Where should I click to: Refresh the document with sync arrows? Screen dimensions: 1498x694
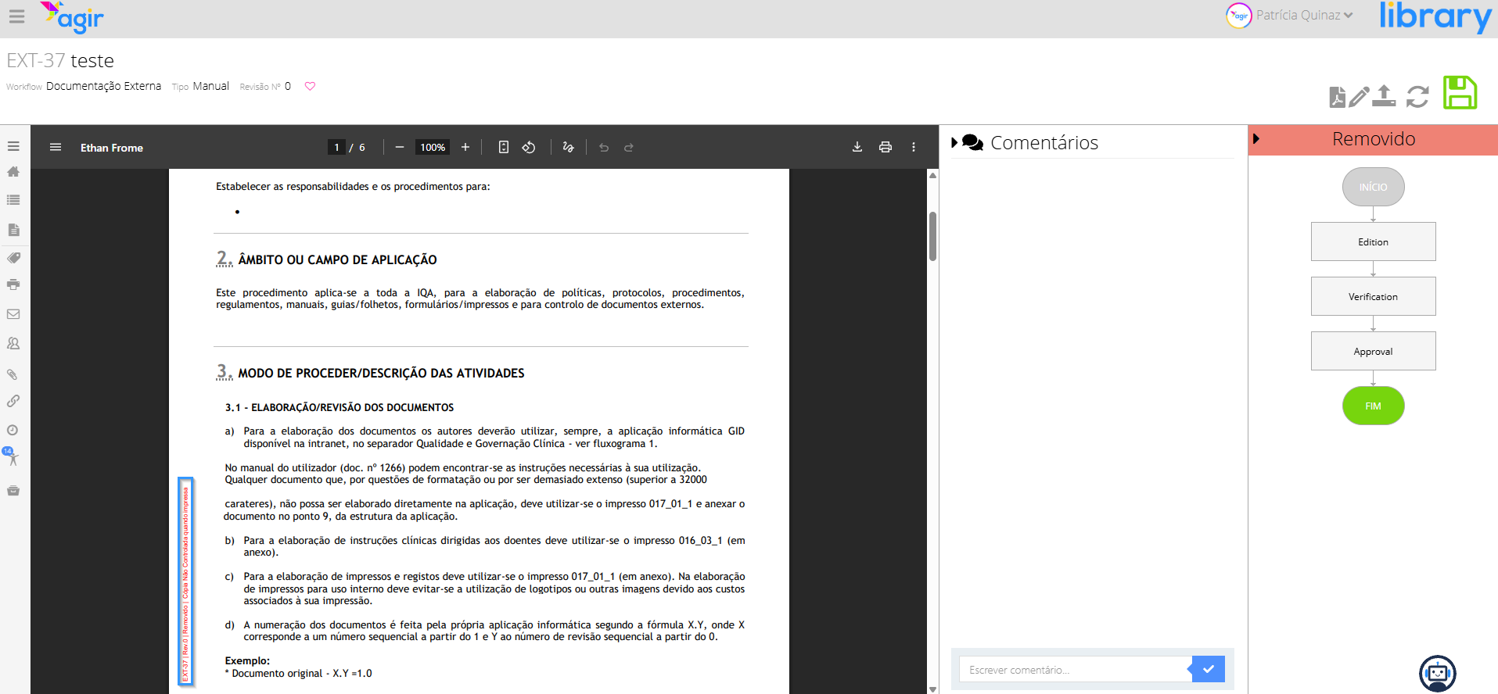pos(1417,97)
